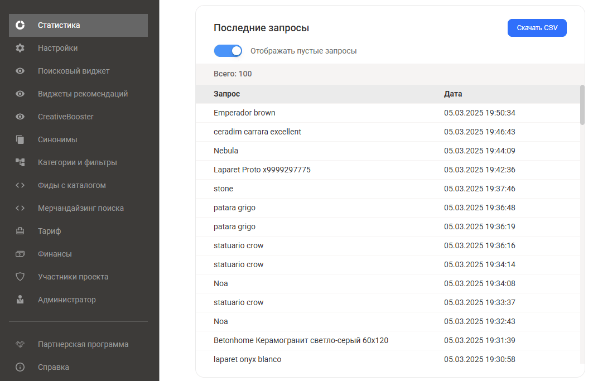593x381 pixels.
Task: Click the date 05.03.2025 19:42:36
Action: (480, 170)
